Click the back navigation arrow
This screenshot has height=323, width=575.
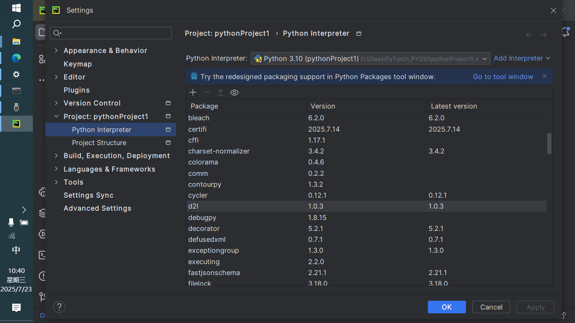[x=530, y=35]
